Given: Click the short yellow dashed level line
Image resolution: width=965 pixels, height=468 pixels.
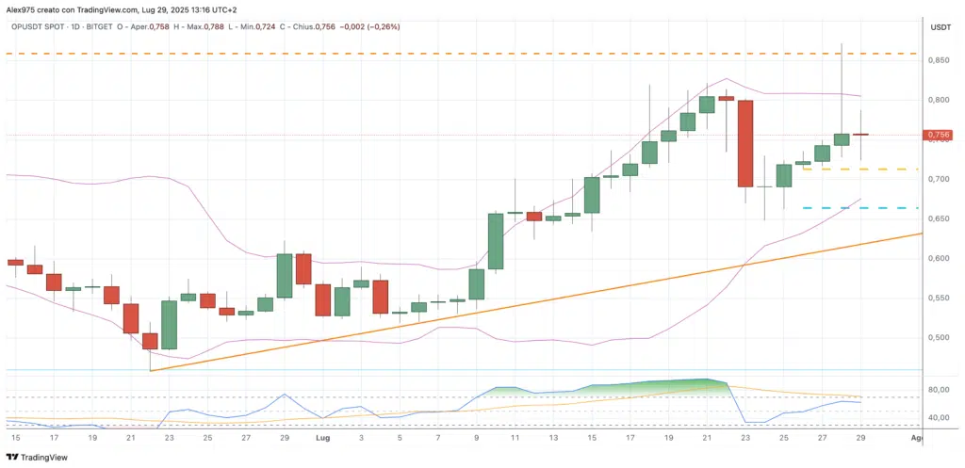Looking at the screenshot, I should 859,169.
